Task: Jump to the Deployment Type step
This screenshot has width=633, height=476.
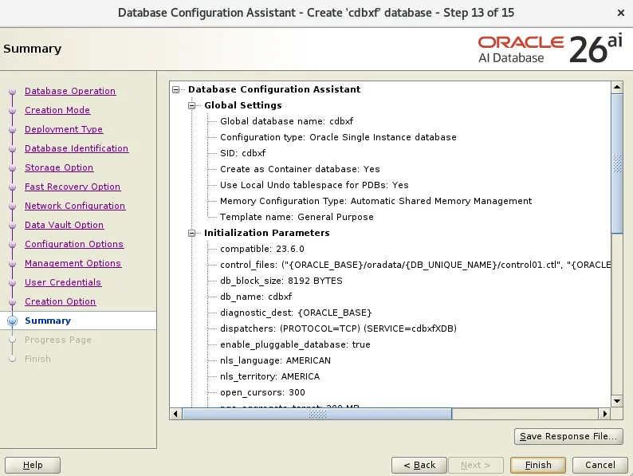Action: (x=64, y=129)
